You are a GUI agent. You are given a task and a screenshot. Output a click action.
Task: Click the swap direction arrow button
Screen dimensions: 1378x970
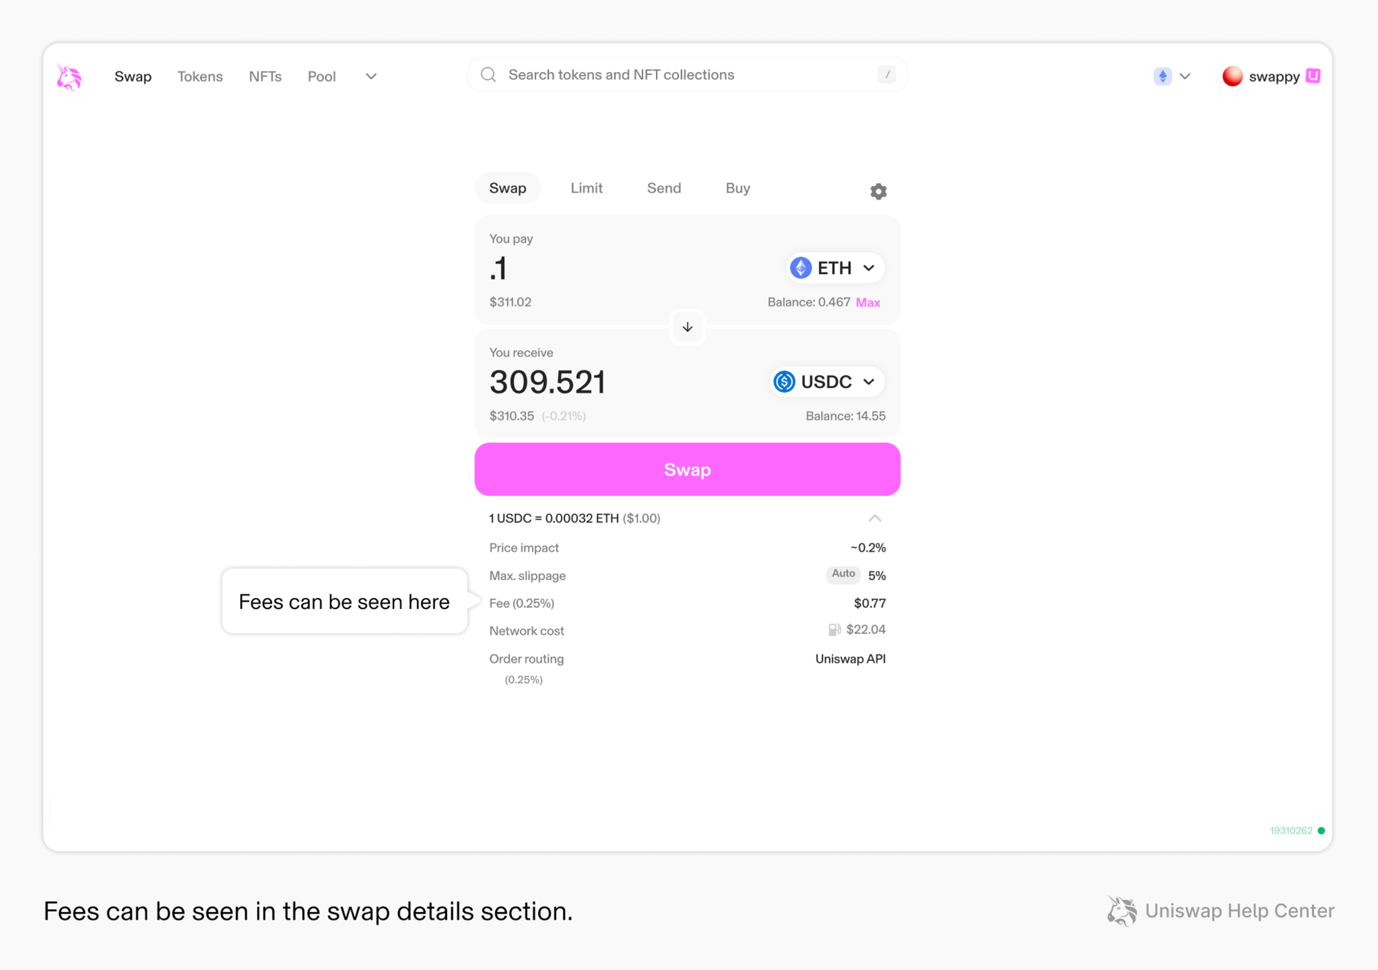point(687,327)
